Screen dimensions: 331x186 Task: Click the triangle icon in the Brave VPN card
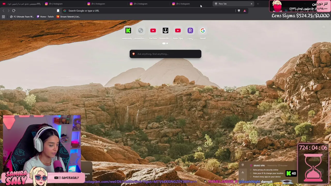click(x=243, y=172)
